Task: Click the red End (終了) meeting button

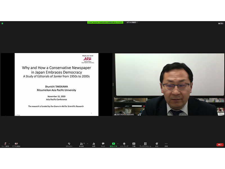Action: 220,145
